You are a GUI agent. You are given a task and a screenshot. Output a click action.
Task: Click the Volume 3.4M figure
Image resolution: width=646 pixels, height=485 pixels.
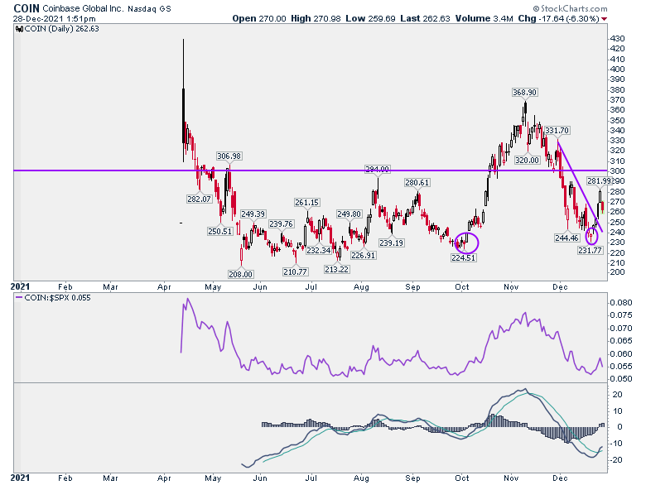(x=485, y=18)
